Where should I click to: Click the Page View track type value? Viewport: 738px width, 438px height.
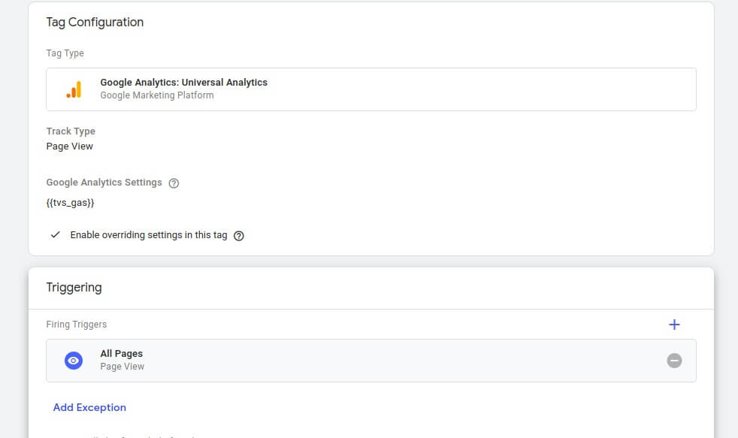[70, 147]
